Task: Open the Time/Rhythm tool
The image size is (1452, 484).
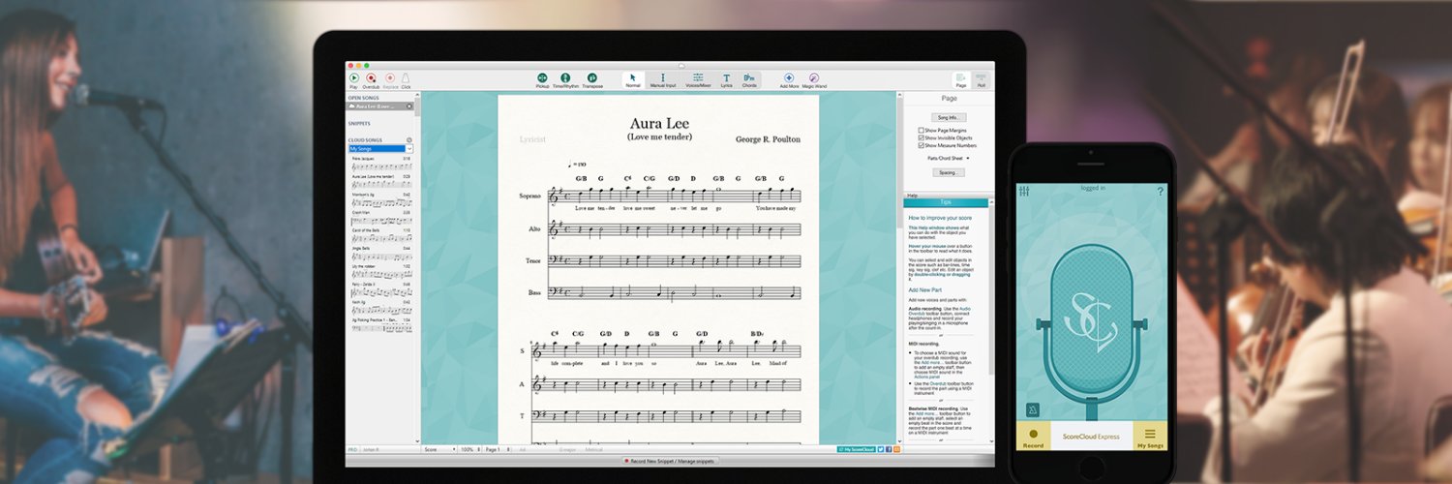Action: (x=565, y=79)
